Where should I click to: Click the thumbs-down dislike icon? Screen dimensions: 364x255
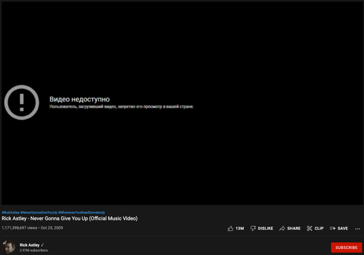click(x=253, y=229)
